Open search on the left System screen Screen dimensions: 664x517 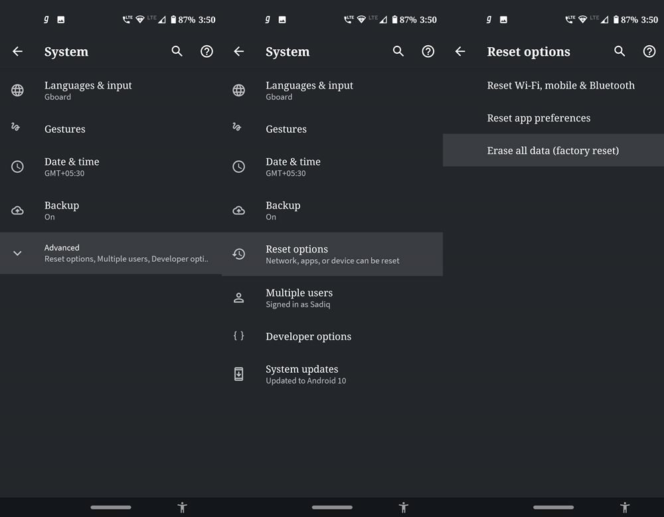[x=177, y=51]
